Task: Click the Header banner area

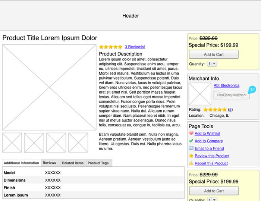Action: tap(130, 16)
